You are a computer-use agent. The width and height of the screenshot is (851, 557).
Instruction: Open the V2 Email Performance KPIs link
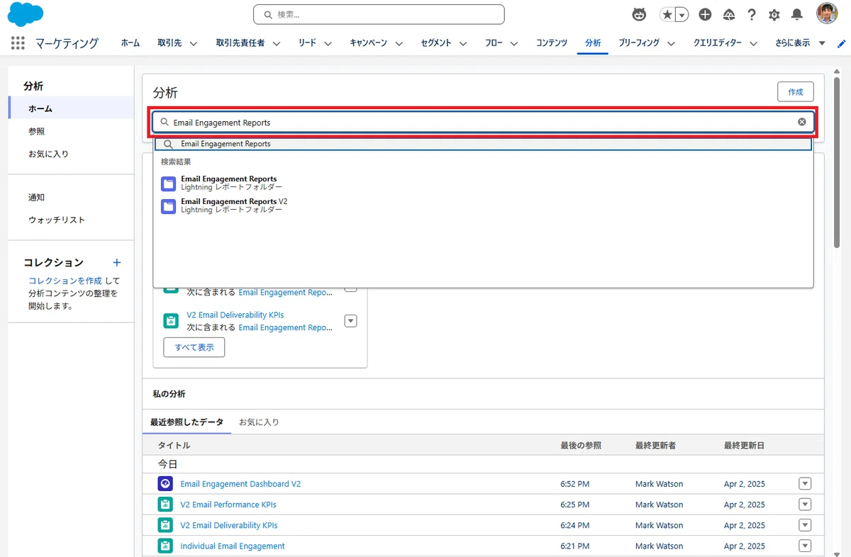click(228, 505)
